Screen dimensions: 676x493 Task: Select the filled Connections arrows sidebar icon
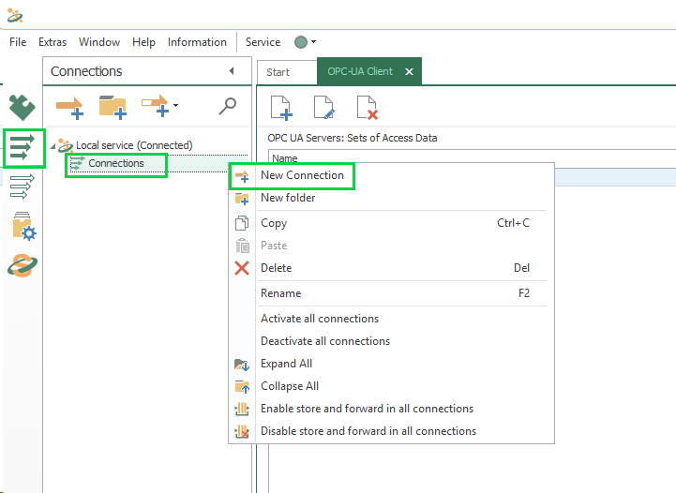(x=22, y=147)
